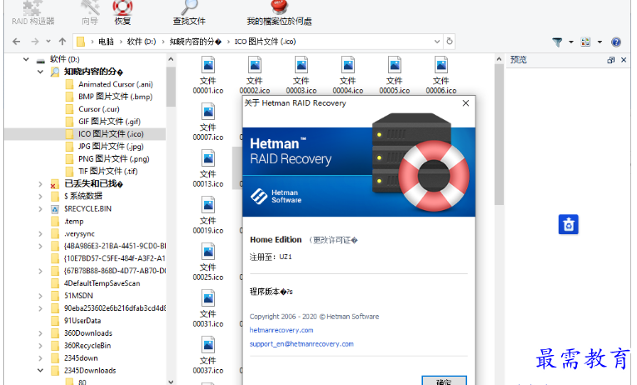Select file 文件 00025.ico

pyautogui.click(x=208, y=262)
